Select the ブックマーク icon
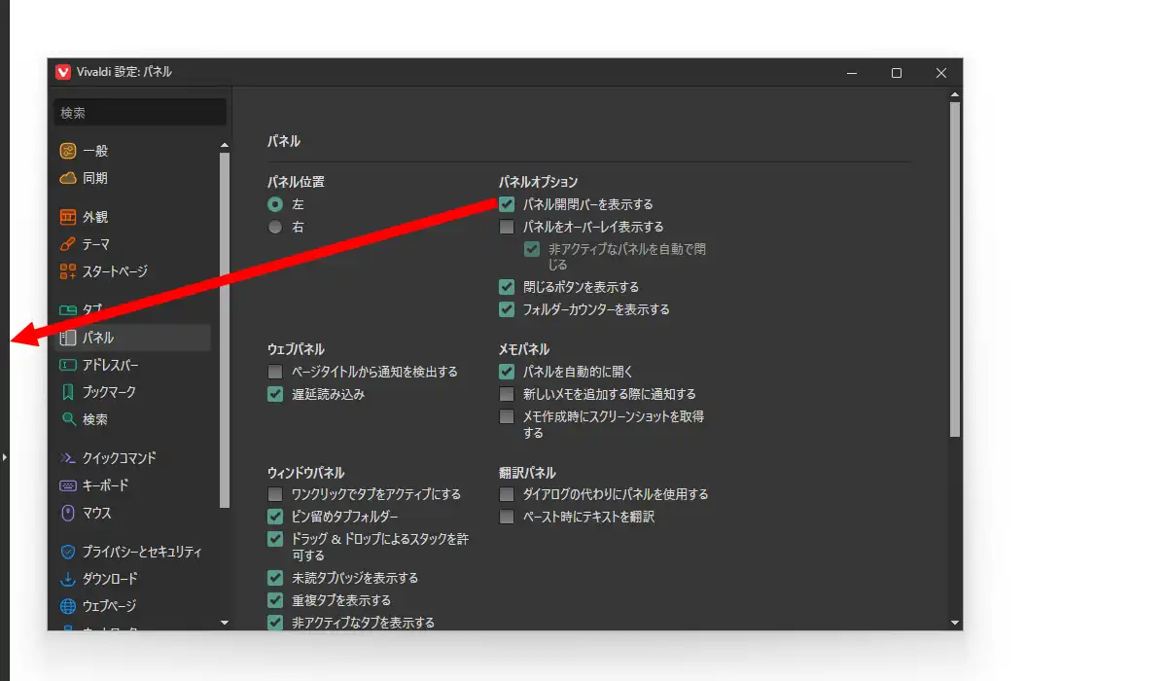 [68, 392]
